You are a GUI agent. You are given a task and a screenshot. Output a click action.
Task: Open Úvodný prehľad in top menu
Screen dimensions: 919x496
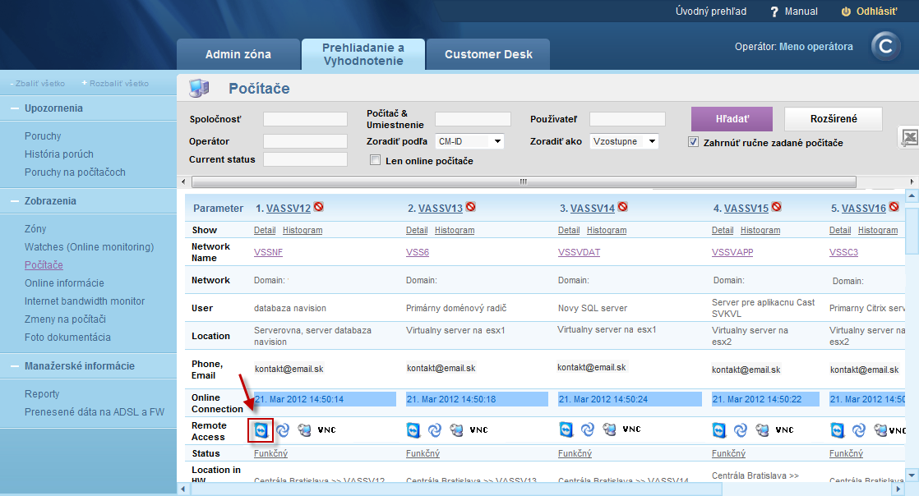(711, 11)
